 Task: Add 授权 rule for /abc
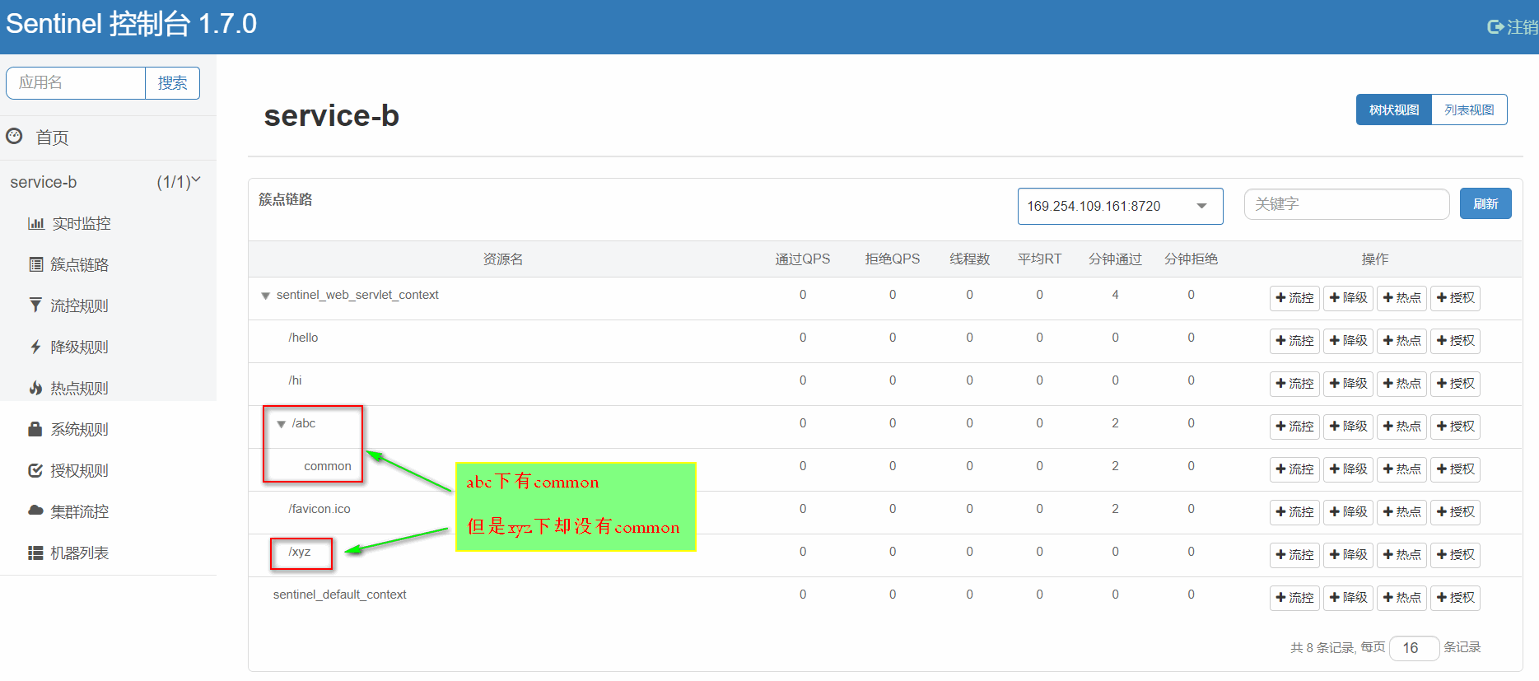(1455, 427)
